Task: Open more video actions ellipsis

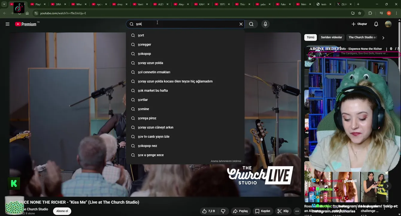Action: point(297,211)
